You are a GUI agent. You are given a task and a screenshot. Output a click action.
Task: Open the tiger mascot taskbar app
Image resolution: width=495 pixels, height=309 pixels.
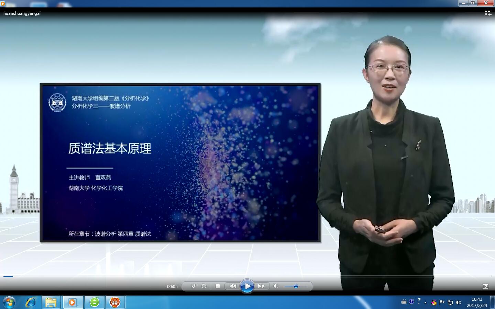pos(115,302)
